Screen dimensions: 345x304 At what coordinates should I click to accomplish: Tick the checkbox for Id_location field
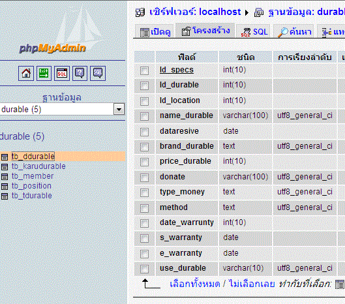pyautogui.click(x=144, y=101)
